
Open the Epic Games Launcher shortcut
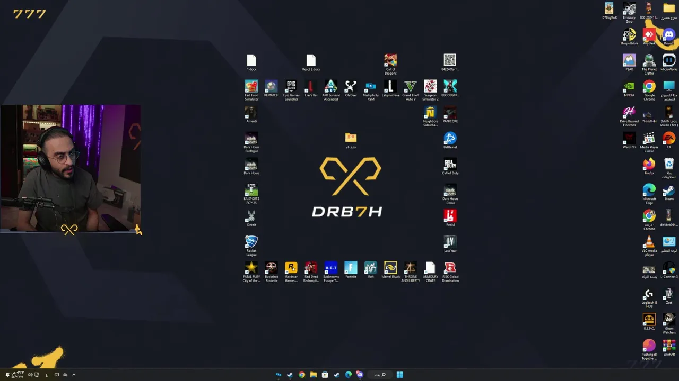[291, 90]
